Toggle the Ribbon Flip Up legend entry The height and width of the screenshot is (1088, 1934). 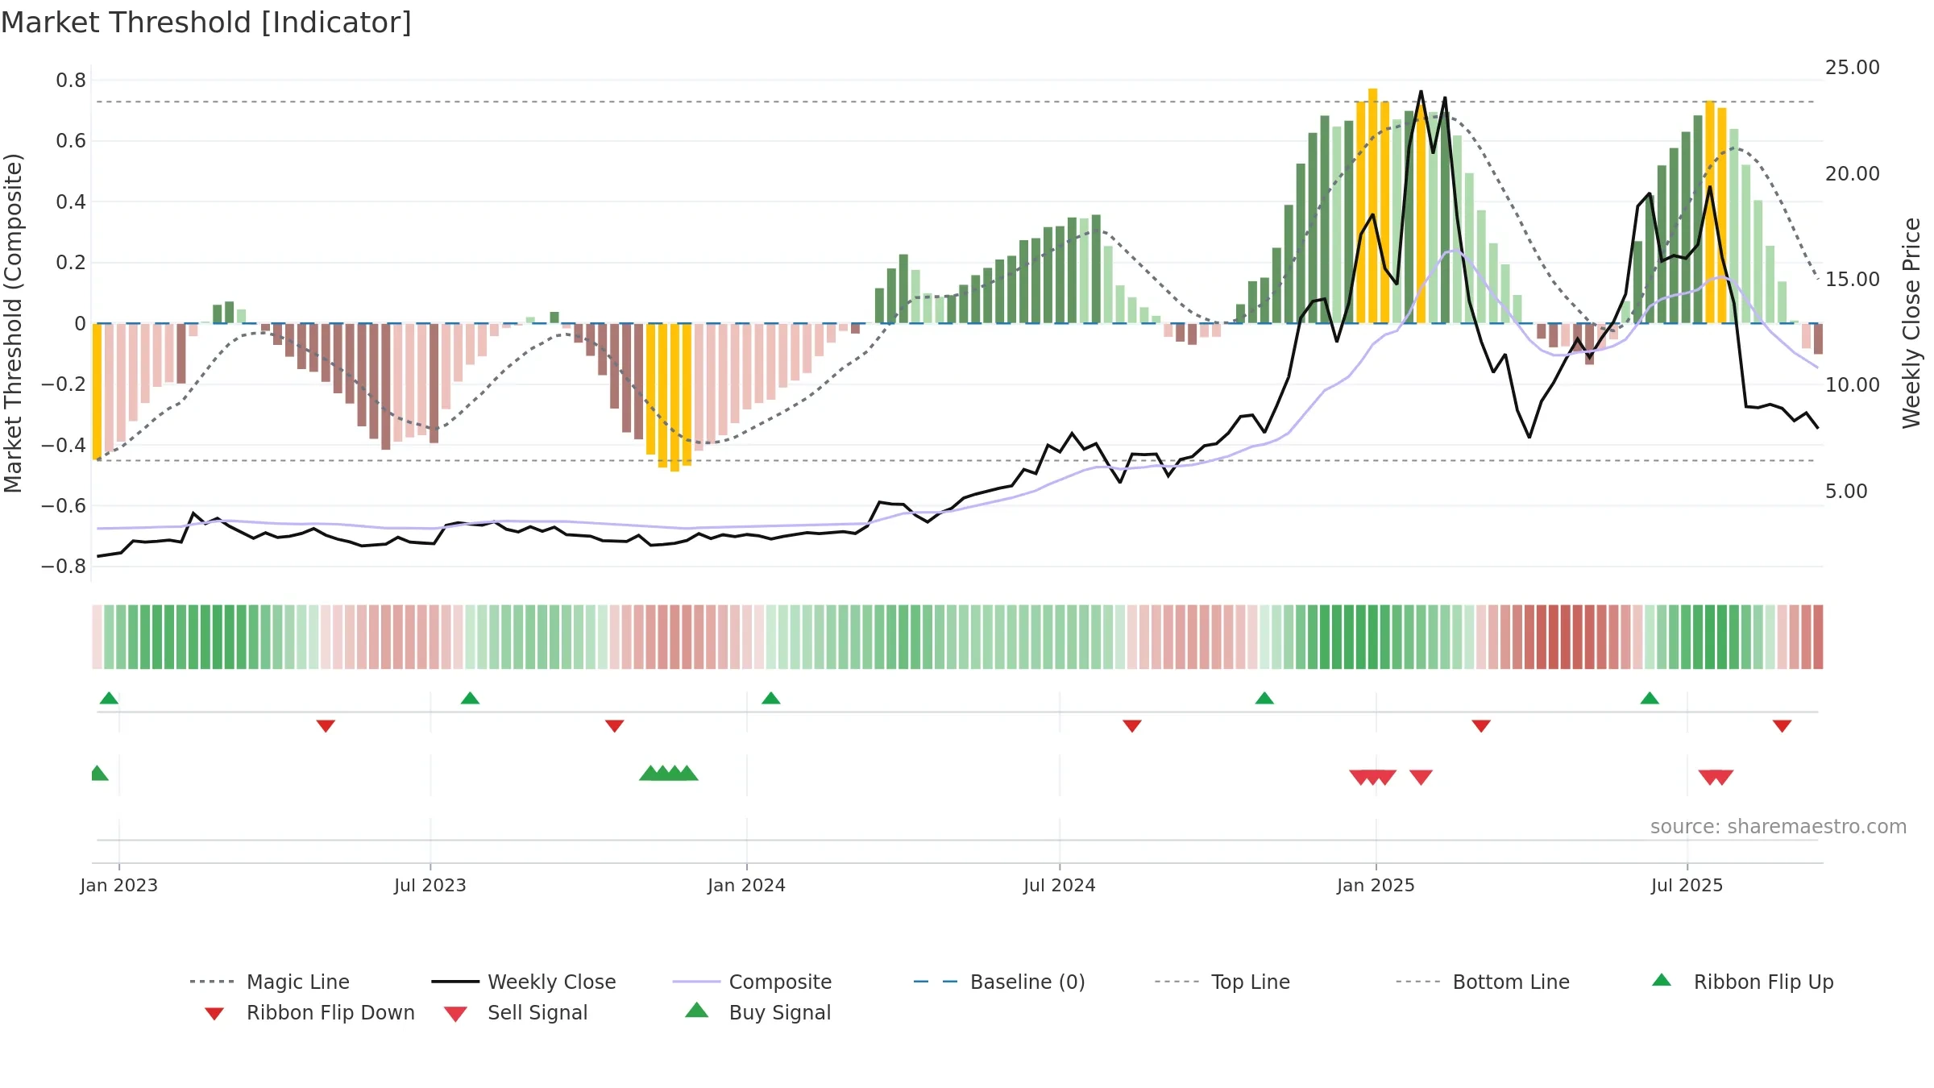[1742, 982]
